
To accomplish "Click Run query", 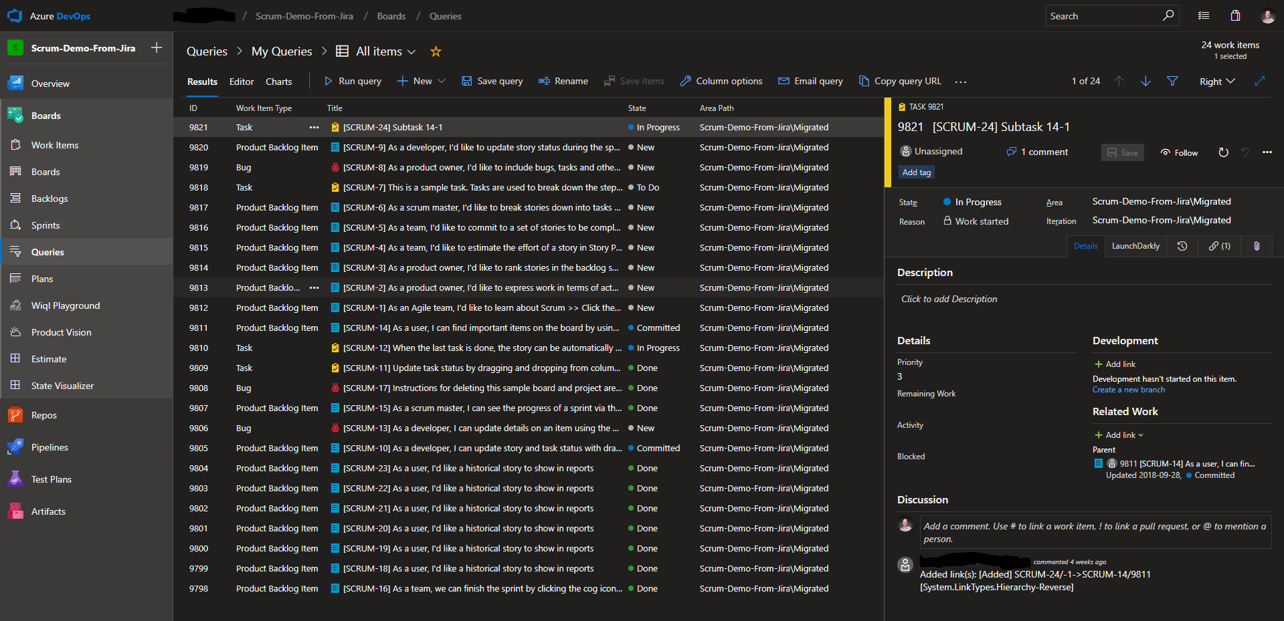I will pyautogui.click(x=353, y=81).
